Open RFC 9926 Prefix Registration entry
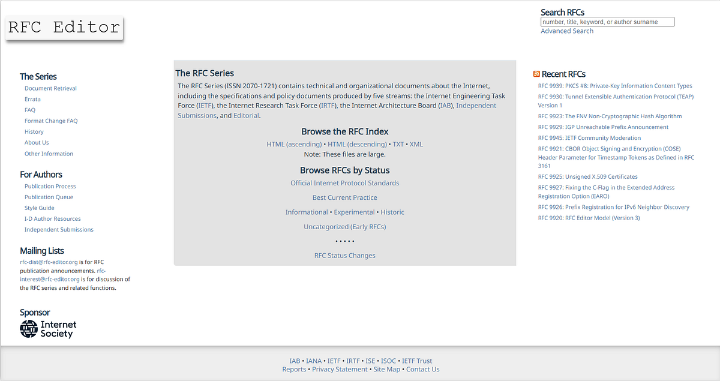The height and width of the screenshot is (381, 720). (x=614, y=207)
